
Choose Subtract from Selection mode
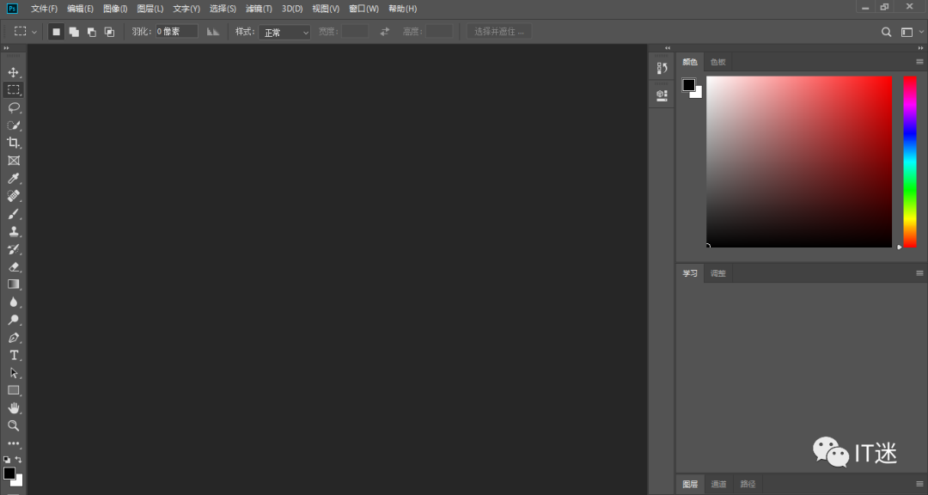92,32
